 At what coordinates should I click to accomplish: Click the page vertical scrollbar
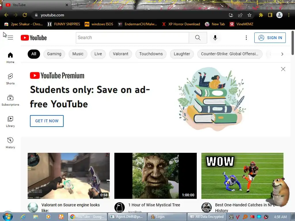293,43
